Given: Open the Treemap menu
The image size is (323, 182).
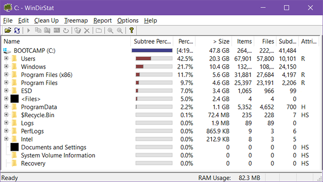Looking at the screenshot, I should point(76,21).
